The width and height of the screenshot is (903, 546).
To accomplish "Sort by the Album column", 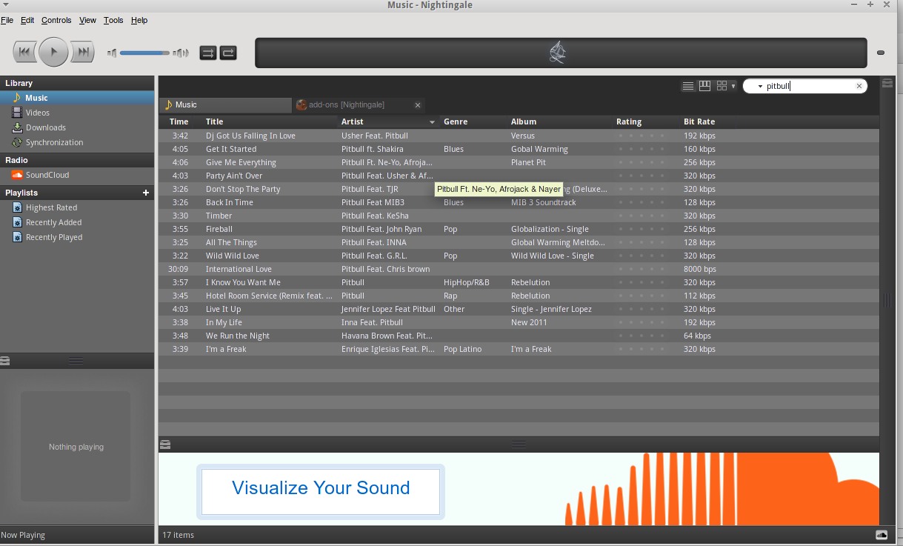I will tap(560, 121).
